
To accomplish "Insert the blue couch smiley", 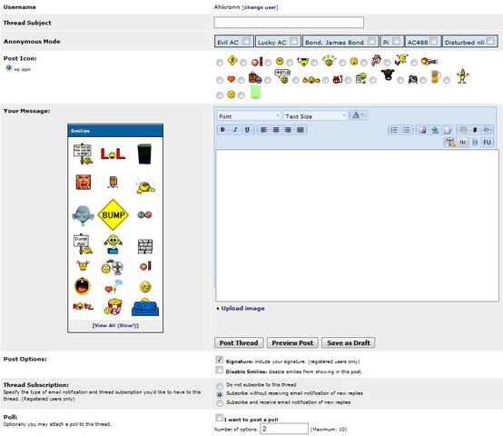I will [145, 307].
